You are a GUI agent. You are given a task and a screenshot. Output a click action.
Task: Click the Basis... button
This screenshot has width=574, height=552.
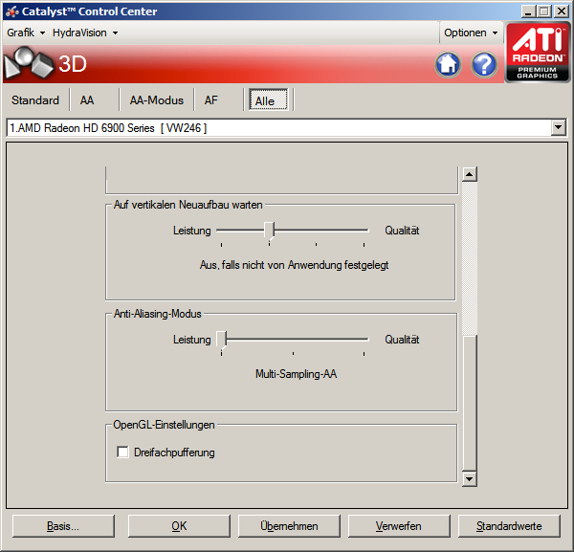63,526
